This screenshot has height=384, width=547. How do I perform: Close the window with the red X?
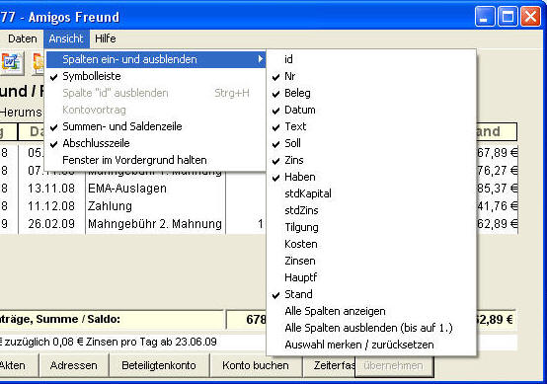[530, 17]
